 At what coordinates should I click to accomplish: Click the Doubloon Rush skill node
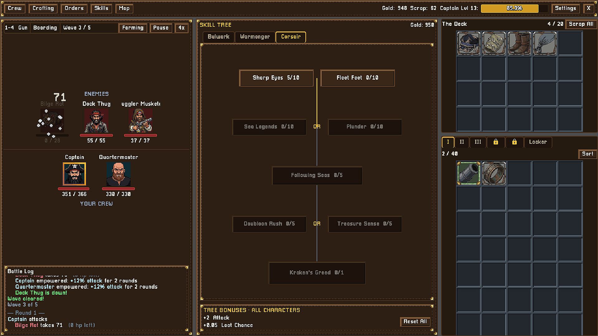click(x=269, y=224)
